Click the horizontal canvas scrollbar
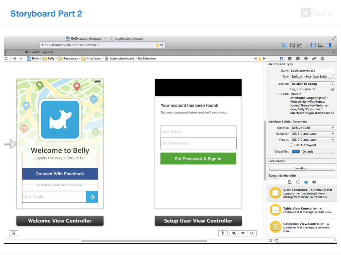This screenshot has height=255, width=341. click(144, 241)
